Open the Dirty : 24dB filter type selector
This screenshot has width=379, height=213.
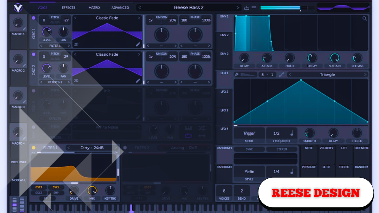coord(92,148)
